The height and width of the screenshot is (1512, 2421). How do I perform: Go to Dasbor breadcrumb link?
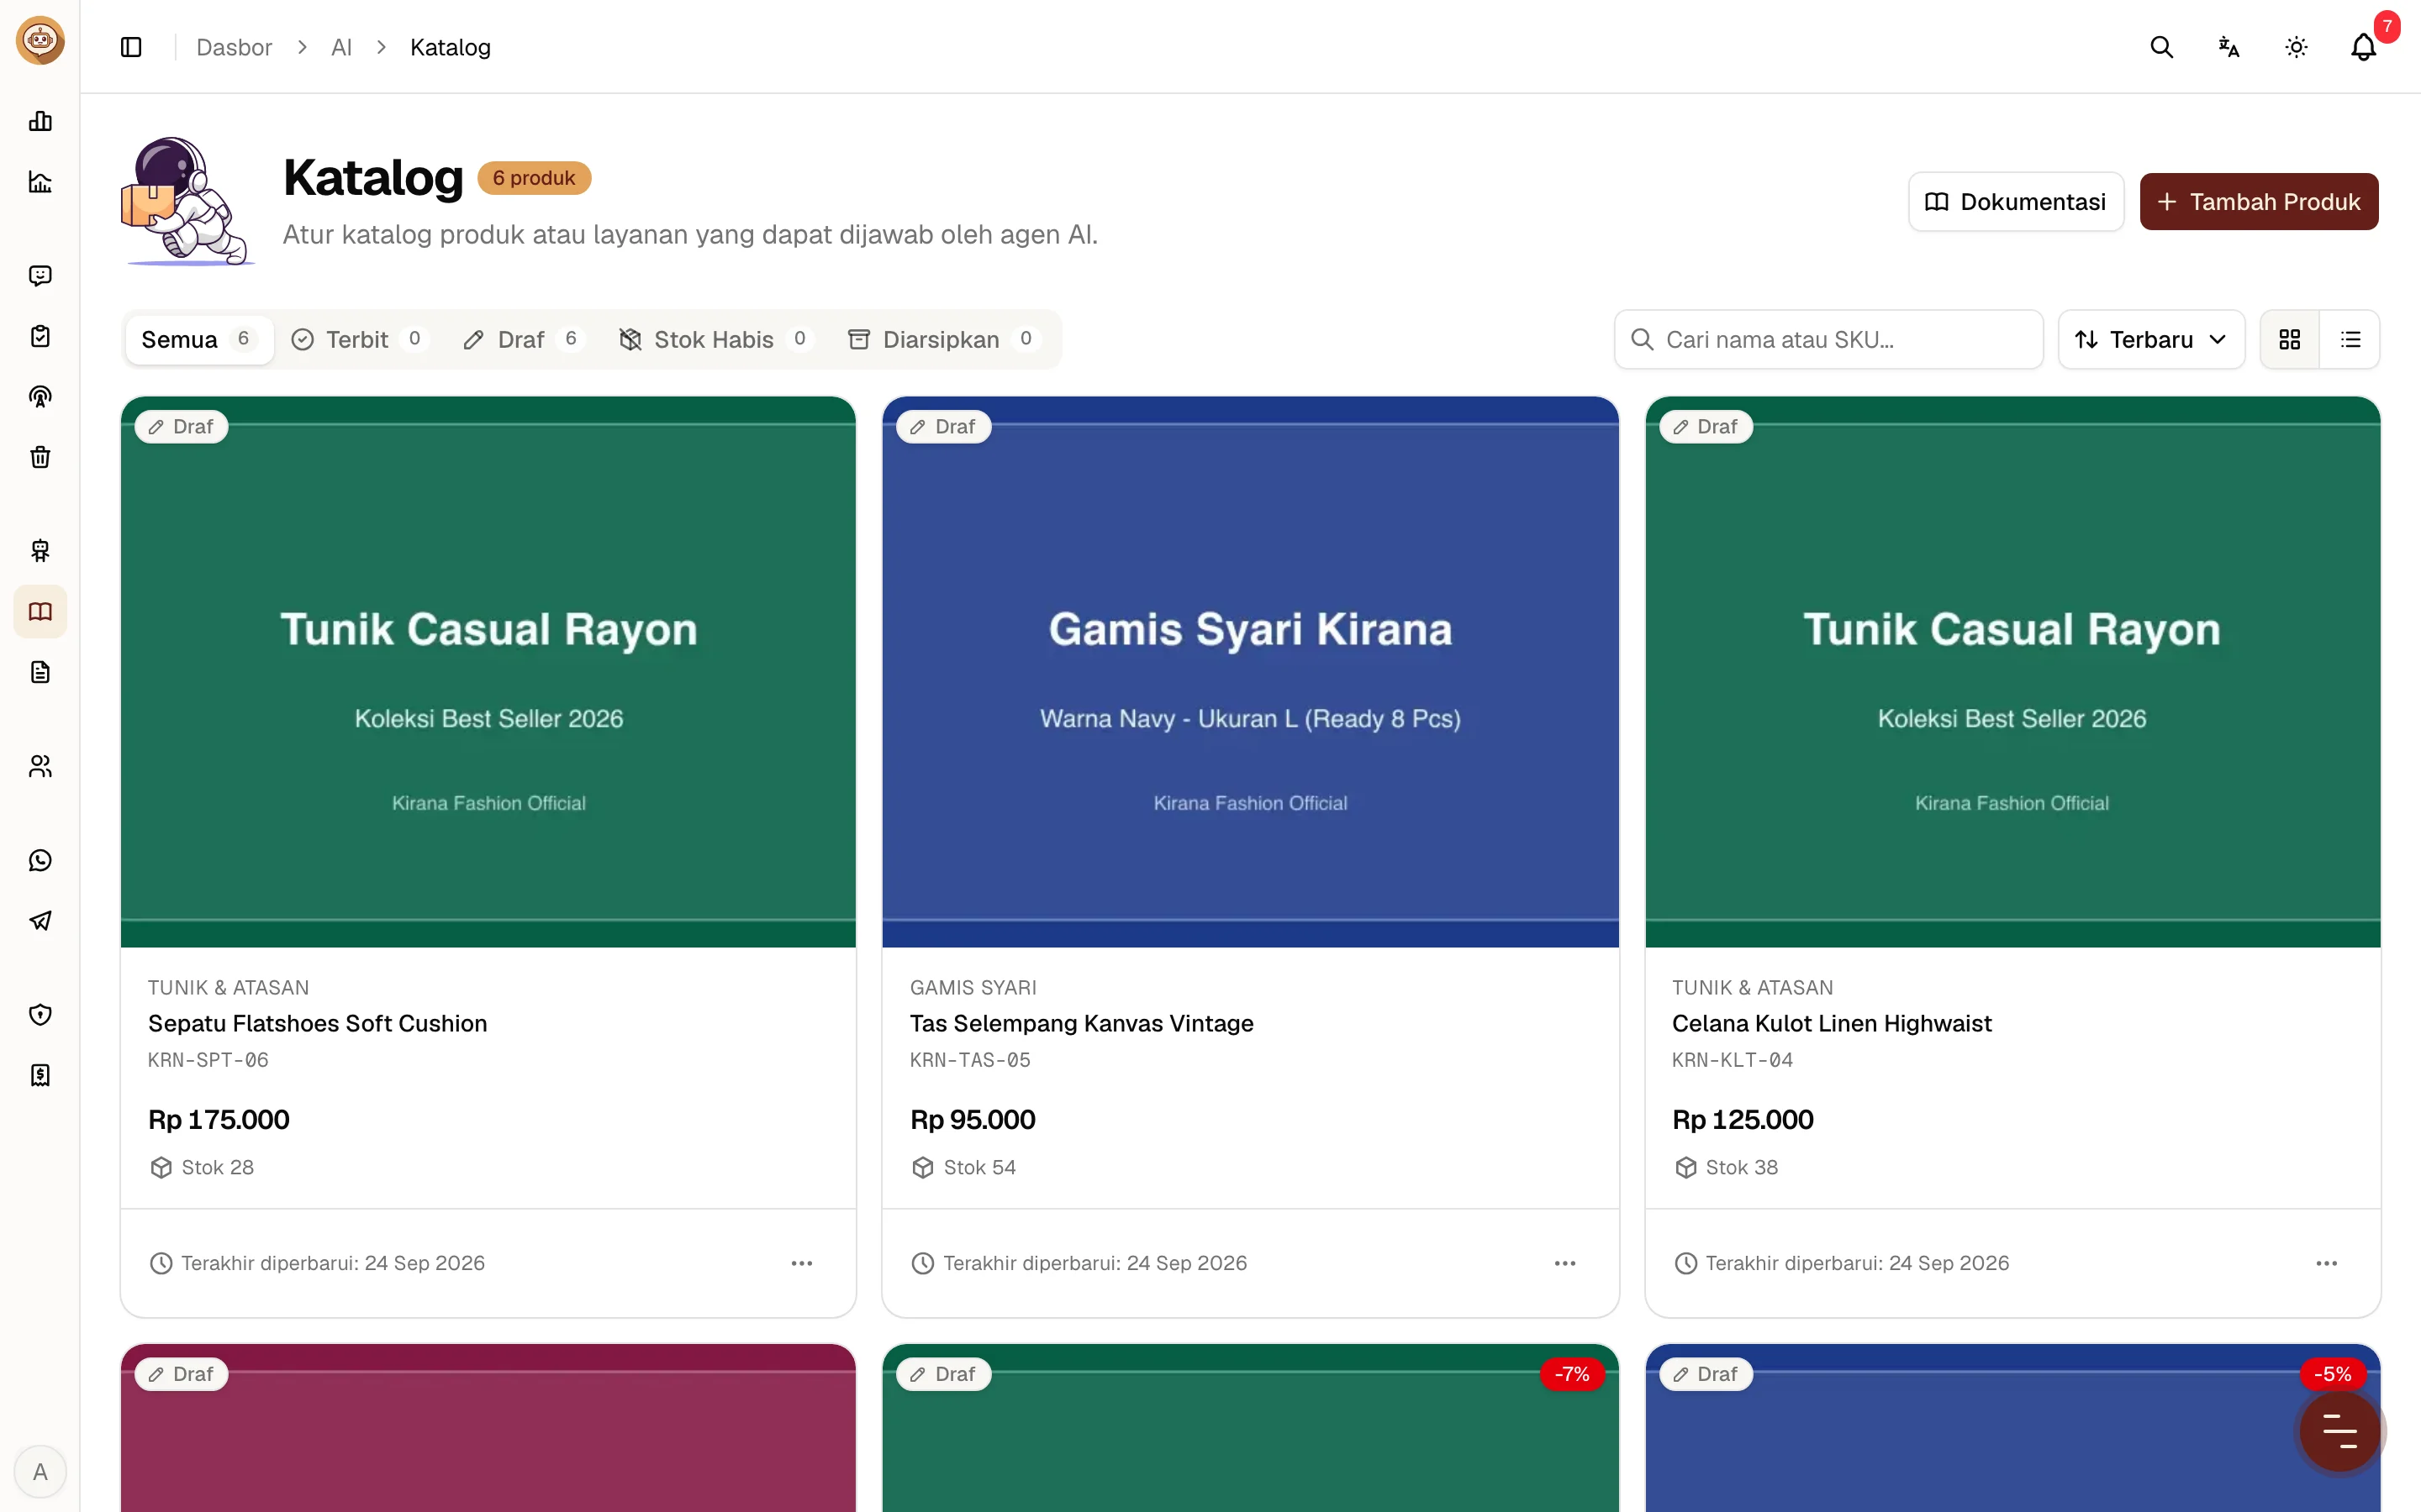pos(234,47)
